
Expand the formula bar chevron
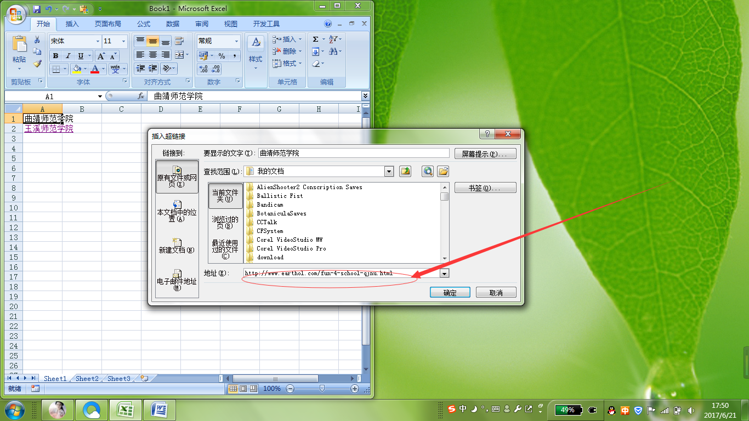click(366, 96)
